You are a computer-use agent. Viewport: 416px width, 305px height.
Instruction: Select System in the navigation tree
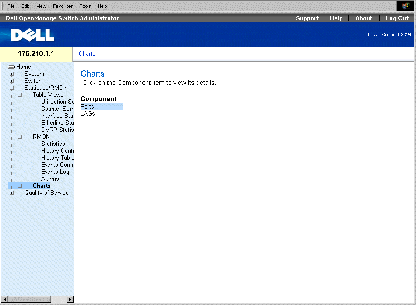pos(34,74)
